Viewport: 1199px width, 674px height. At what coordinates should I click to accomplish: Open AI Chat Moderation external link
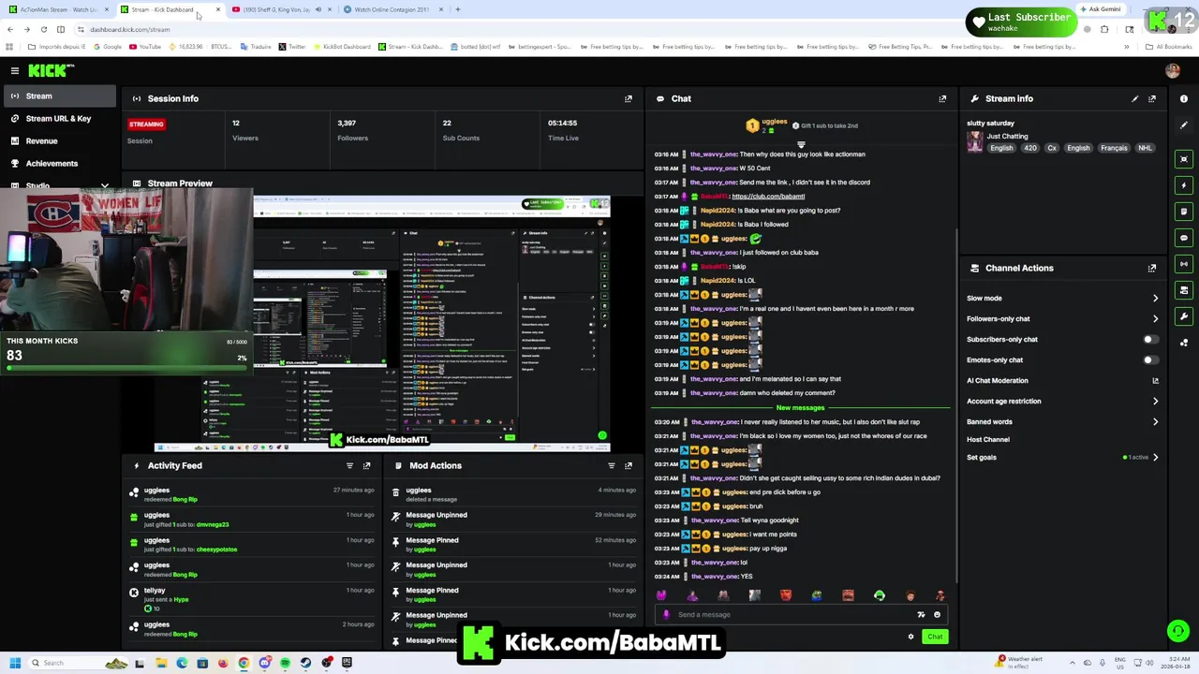(x=1155, y=381)
